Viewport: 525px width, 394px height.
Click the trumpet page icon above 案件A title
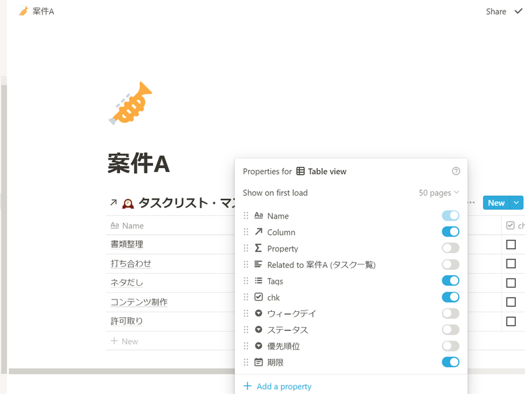tap(131, 102)
